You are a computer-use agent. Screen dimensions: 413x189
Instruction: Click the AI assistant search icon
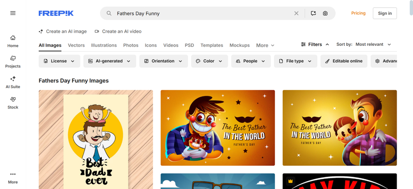click(x=313, y=13)
